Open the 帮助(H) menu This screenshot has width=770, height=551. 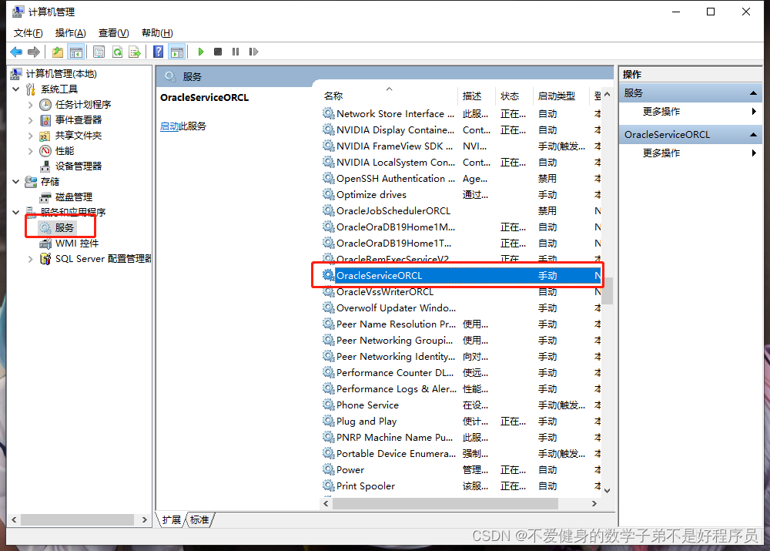(x=157, y=33)
